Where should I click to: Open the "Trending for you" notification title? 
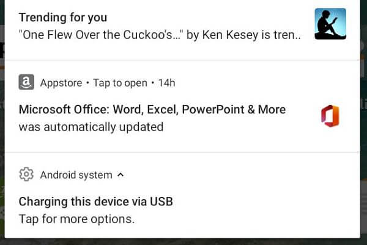63,16
